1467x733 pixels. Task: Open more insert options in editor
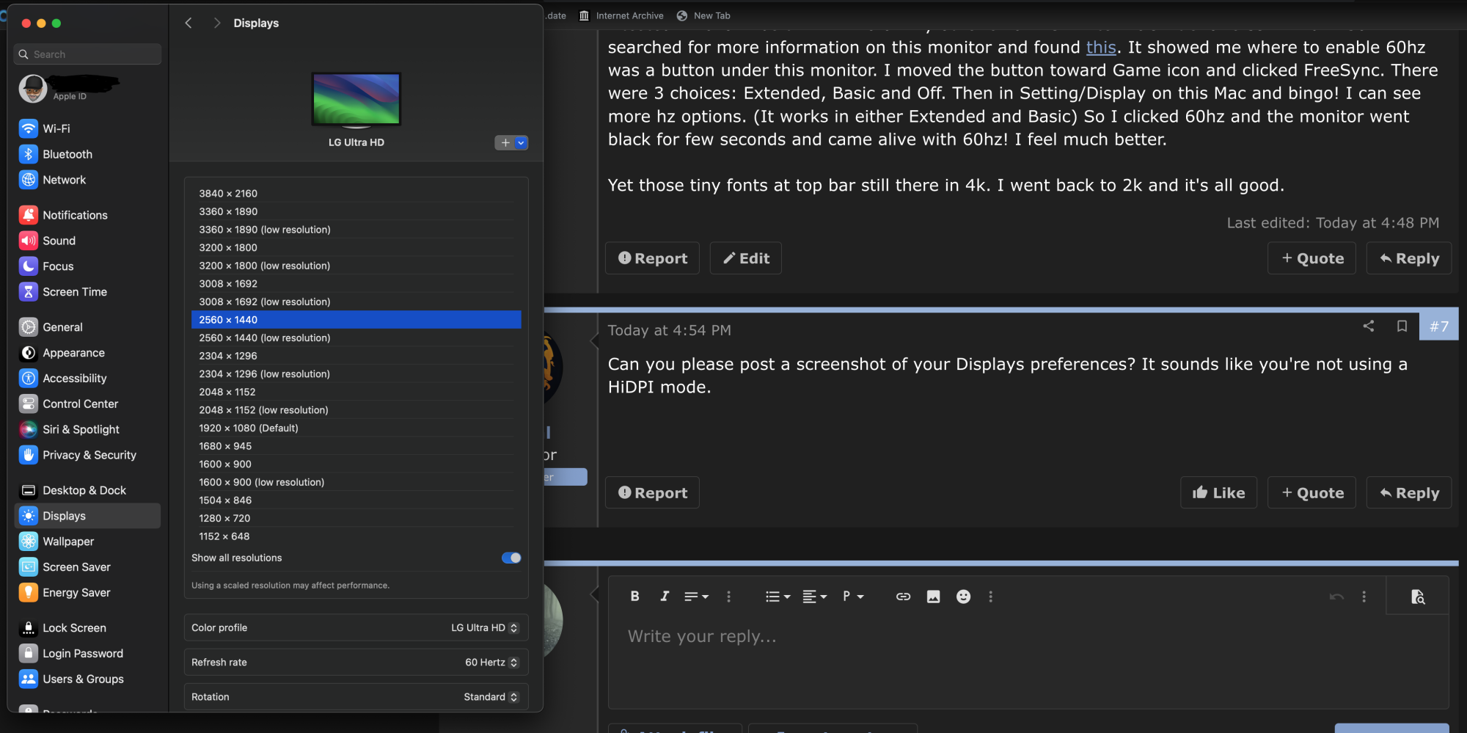[990, 597]
